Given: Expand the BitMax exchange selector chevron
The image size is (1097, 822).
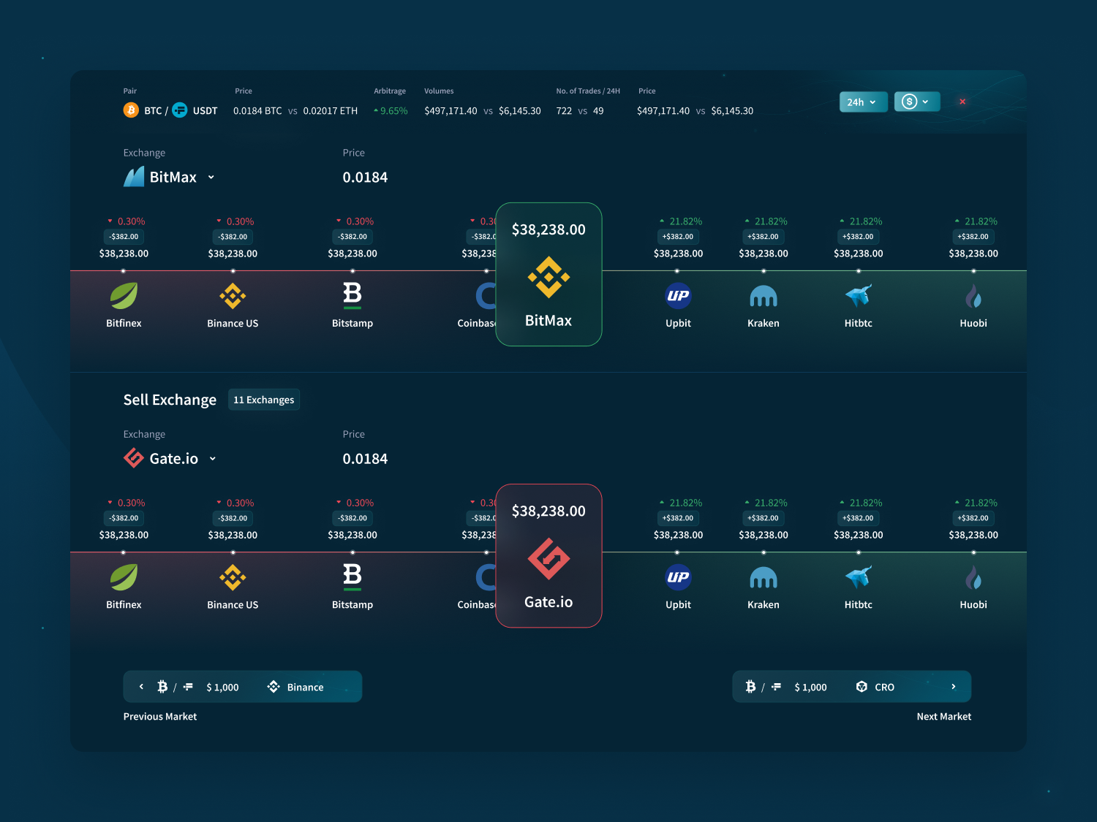Looking at the screenshot, I should pos(211,177).
